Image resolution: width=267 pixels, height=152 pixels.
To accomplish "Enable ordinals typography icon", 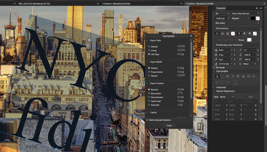I will [228, 77].
